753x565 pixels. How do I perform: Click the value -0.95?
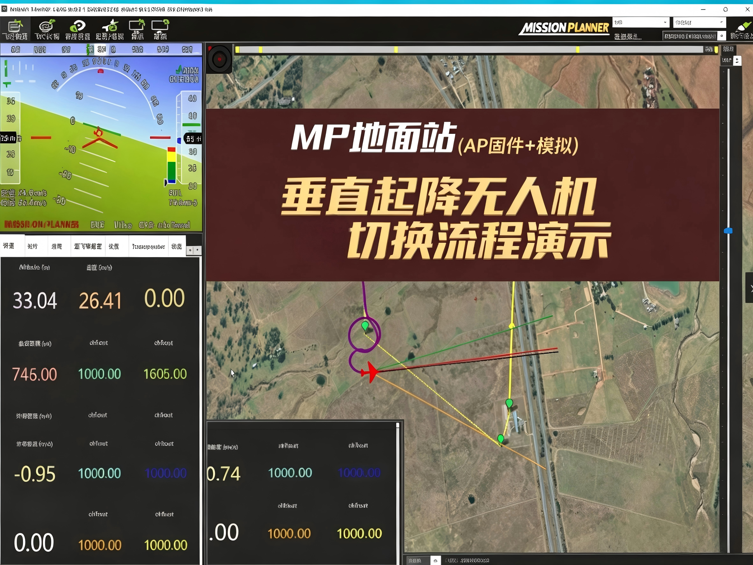34,474
